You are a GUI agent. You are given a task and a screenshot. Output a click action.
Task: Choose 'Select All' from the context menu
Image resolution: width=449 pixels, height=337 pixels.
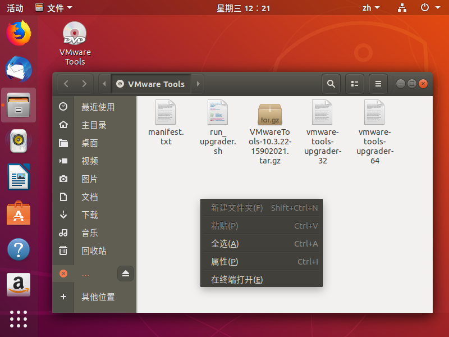tap(224, 244)
